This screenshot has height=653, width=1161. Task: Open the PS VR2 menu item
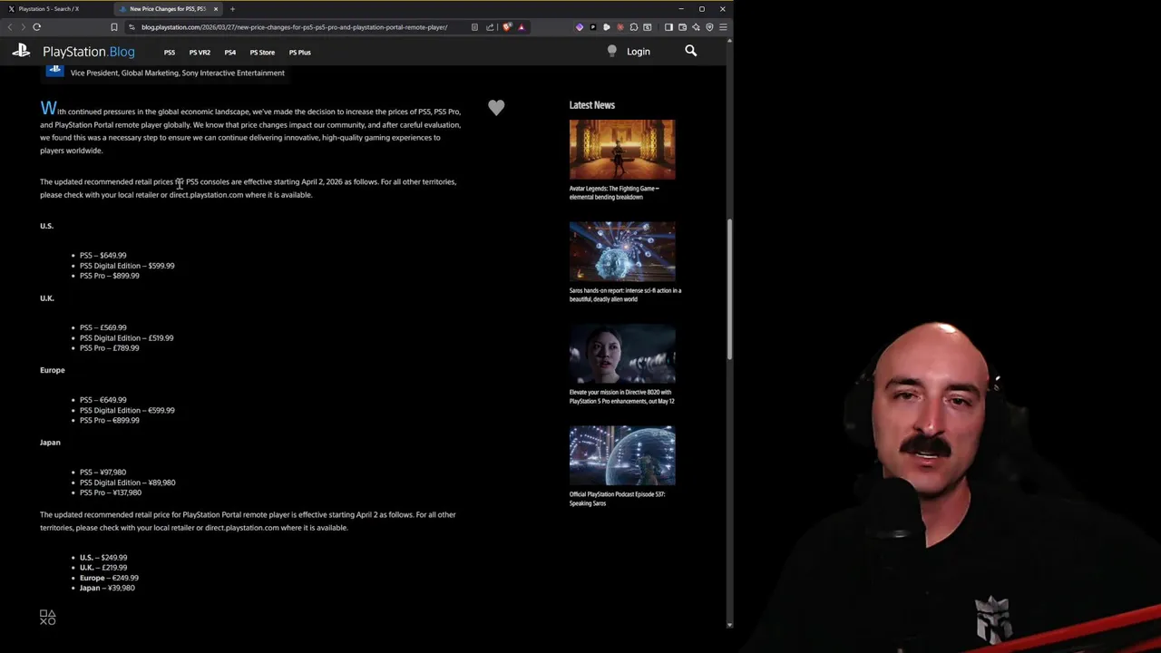pyautogui.click(x=200, y=53)
